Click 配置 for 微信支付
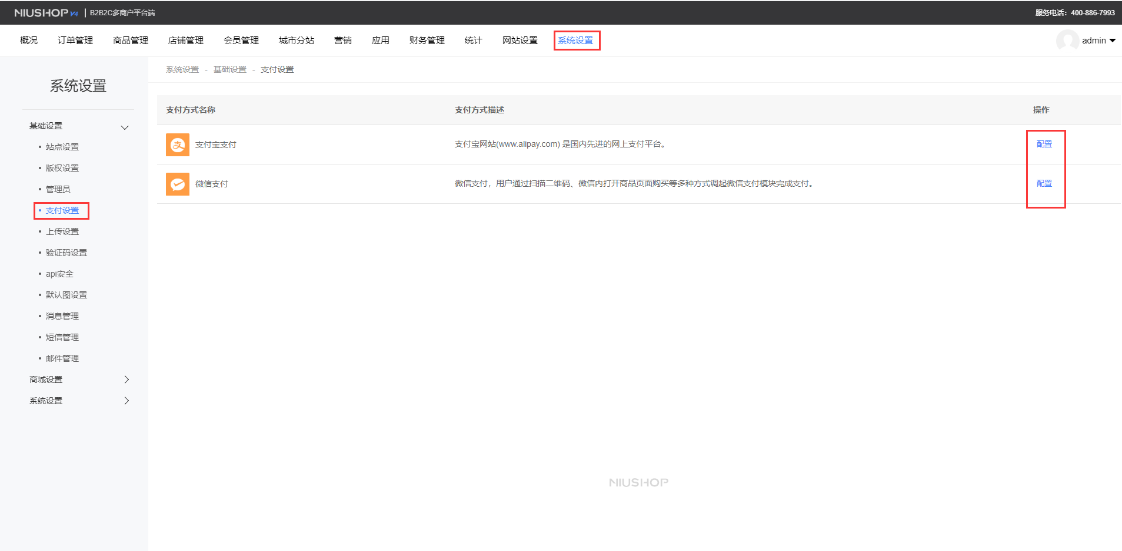The width and height of the screenshot is (1122, 551). pyautogui.click(x=1044, y=183)
